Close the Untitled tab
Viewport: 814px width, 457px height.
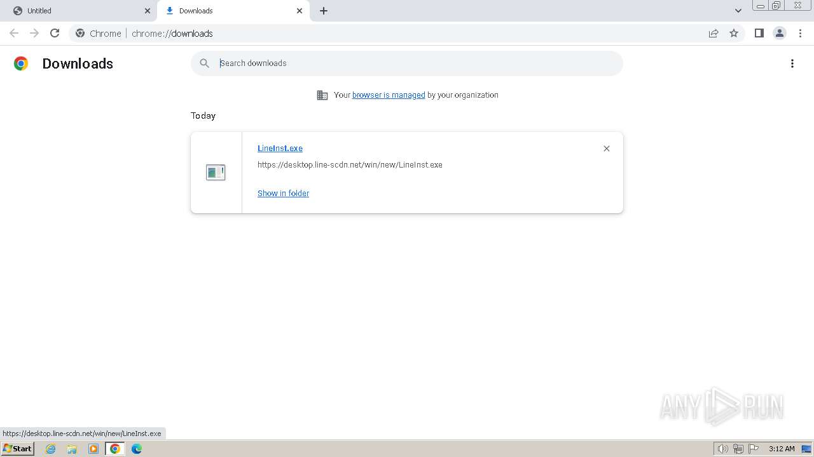(148, 11)
